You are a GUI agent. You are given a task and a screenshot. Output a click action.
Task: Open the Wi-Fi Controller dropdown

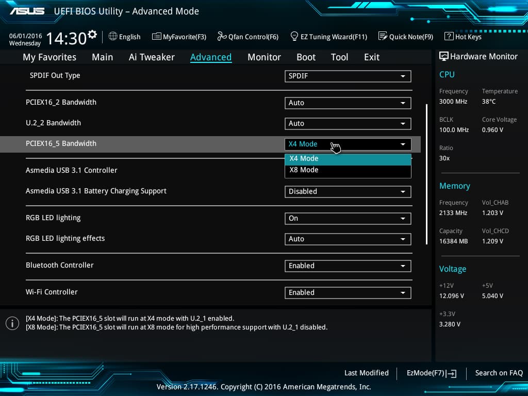[x=348, y=293]
